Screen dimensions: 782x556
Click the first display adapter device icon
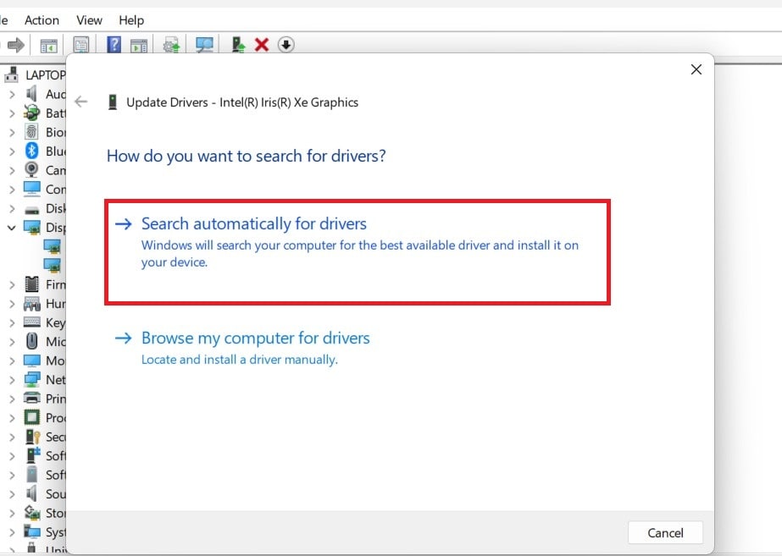(x=53, y=246)
